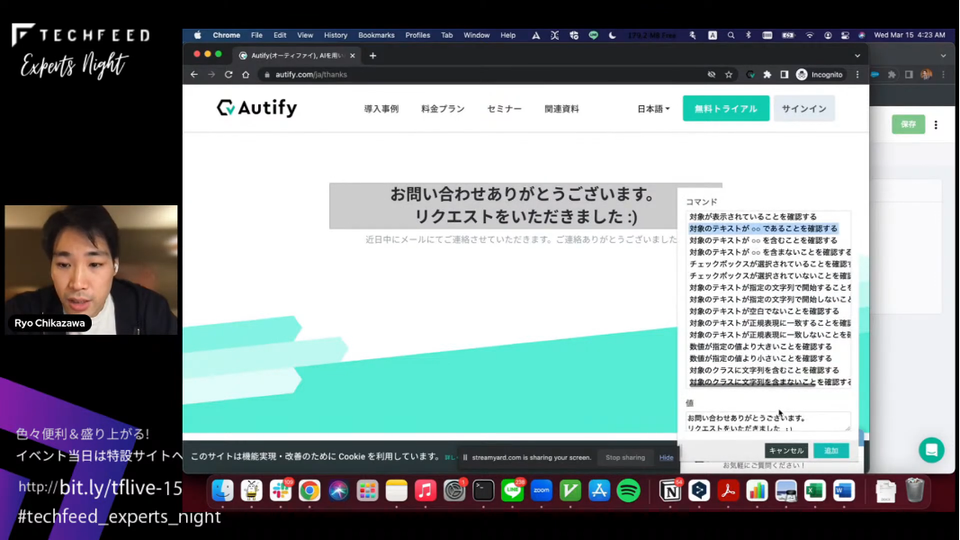This screenshot has width=960, height=540.
Task: Select 数値が指定の値より小さいことを確認する command
Action: (x=760, y=358)
